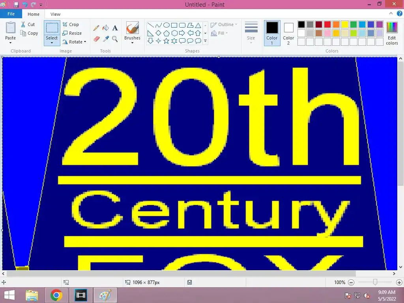Choose the Triangle shape
404x303 pixels.
pyautogui.click(x=198, y=25)
